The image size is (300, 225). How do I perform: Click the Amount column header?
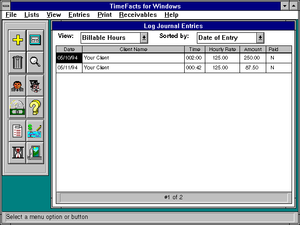(253, 49)
